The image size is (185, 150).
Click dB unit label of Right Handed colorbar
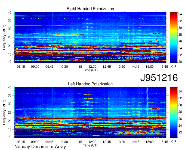[174, 66]
